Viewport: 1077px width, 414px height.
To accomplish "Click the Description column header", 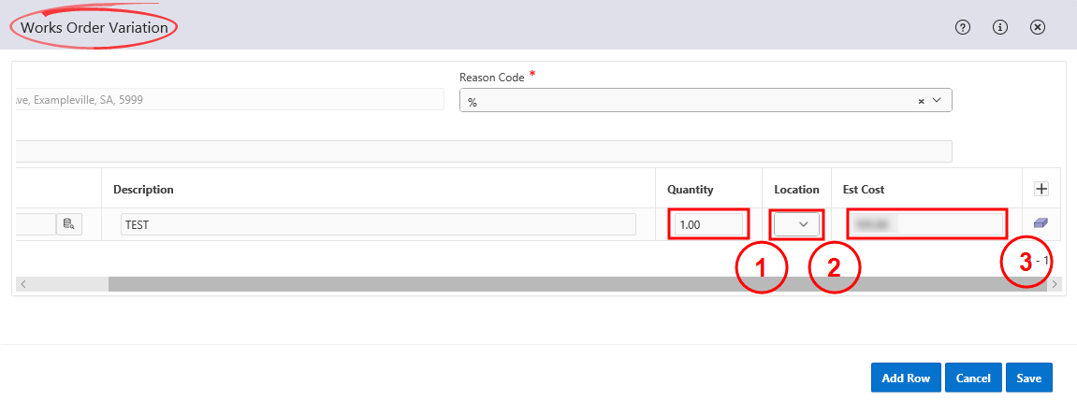I will tap(143, 190).
